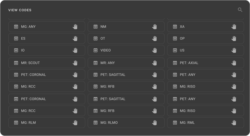Select the hand icon next to US
The height and width of the screenshot is (136, 250).
coord(234,50)
